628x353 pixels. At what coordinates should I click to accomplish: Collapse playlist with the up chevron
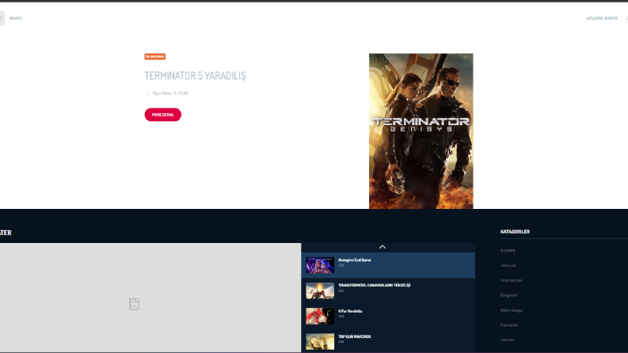click(x=383, y=247)
